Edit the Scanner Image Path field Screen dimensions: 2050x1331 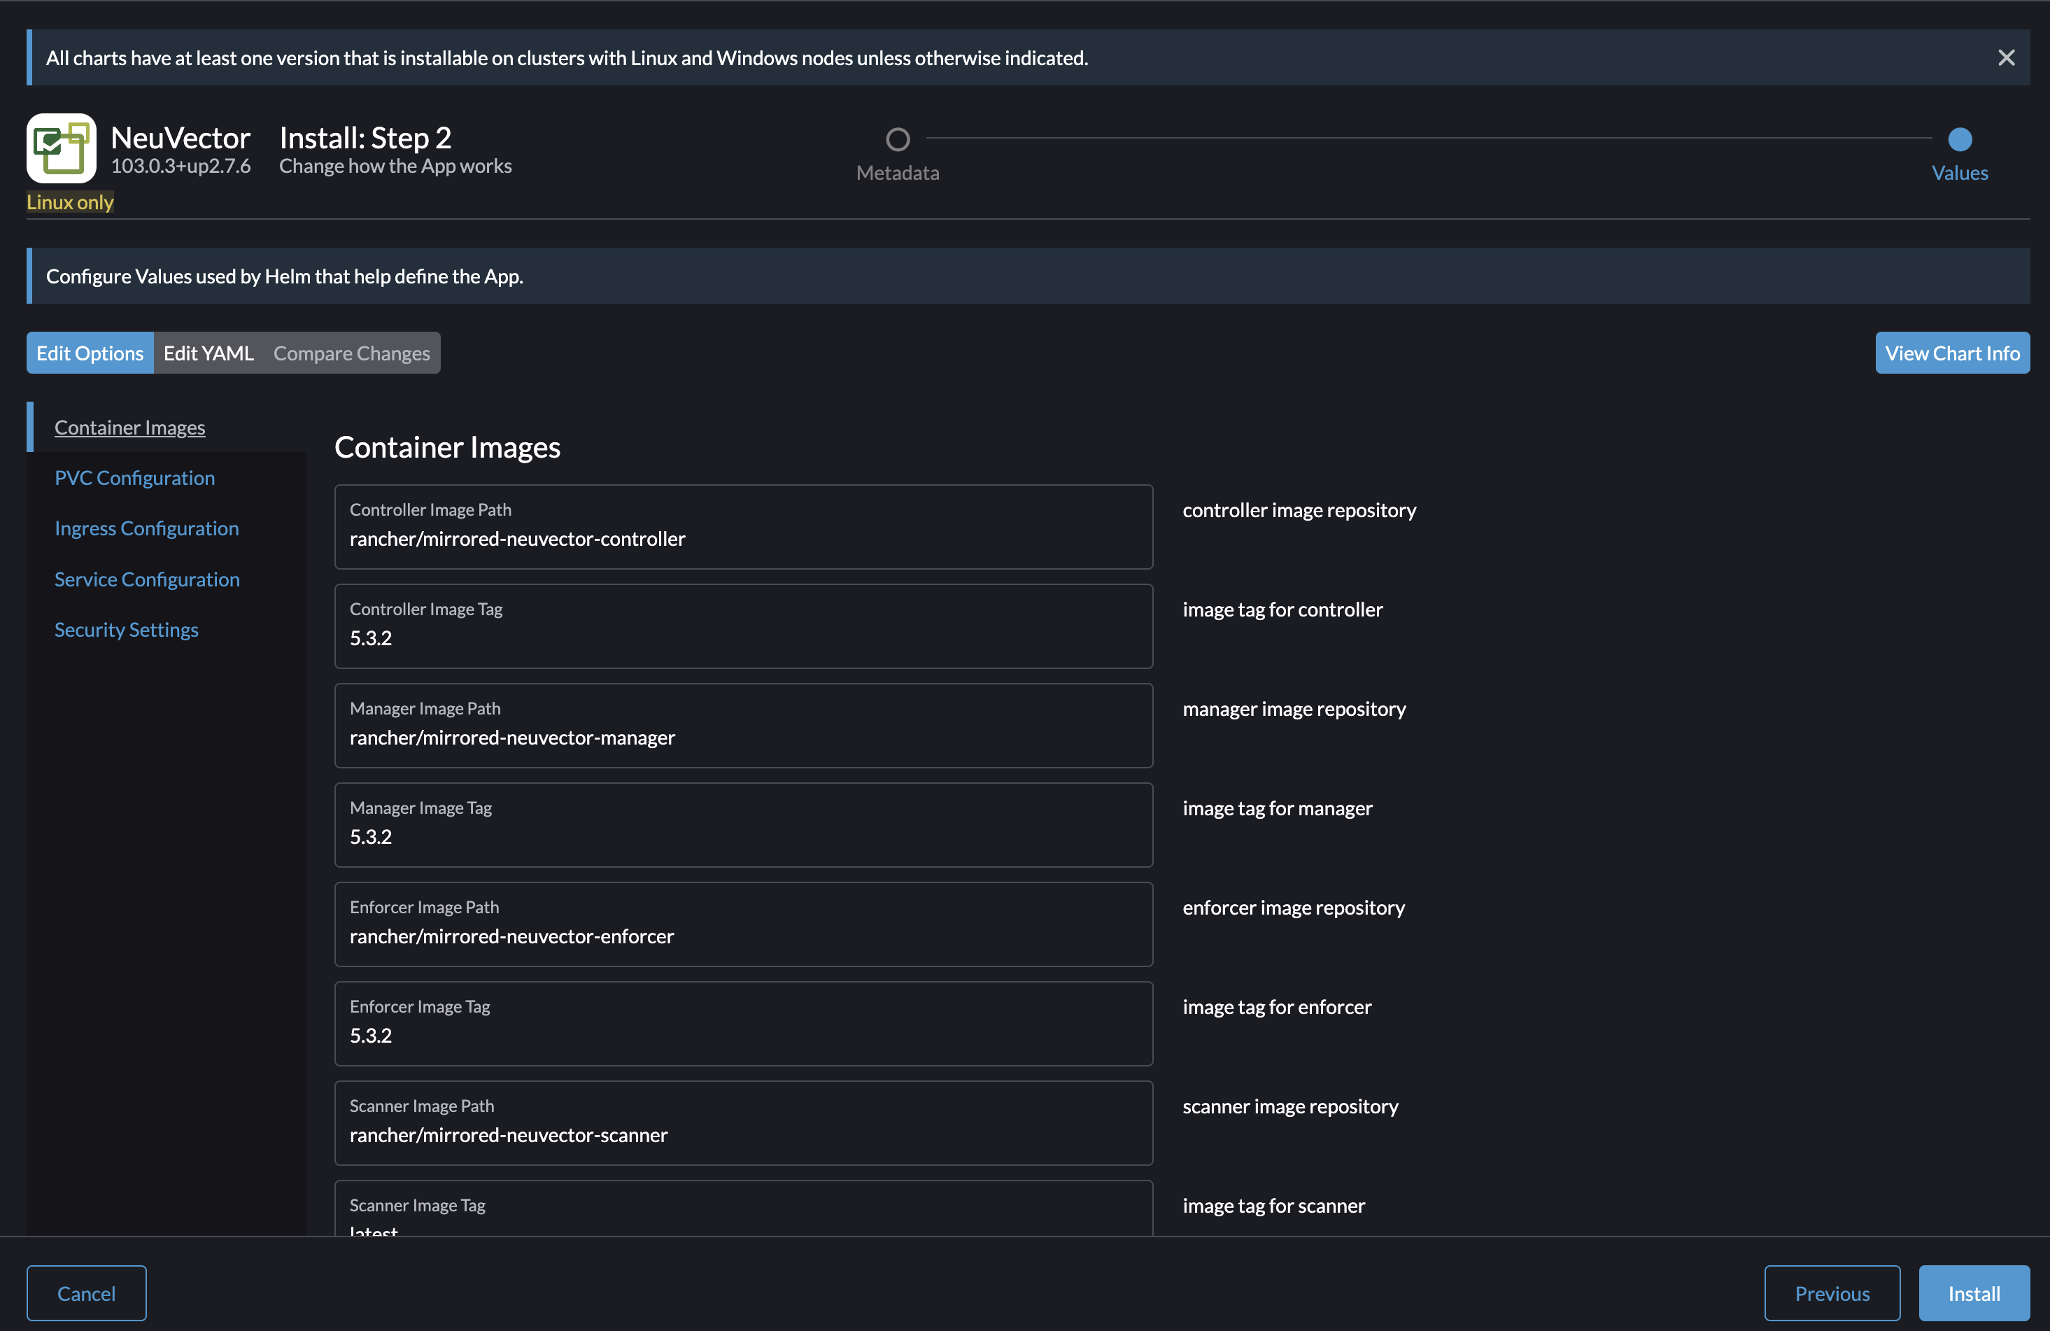(x=743, y=1122)
